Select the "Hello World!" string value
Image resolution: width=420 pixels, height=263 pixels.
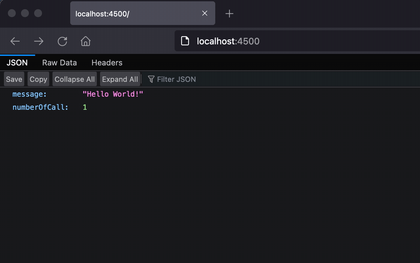point(113,94)
